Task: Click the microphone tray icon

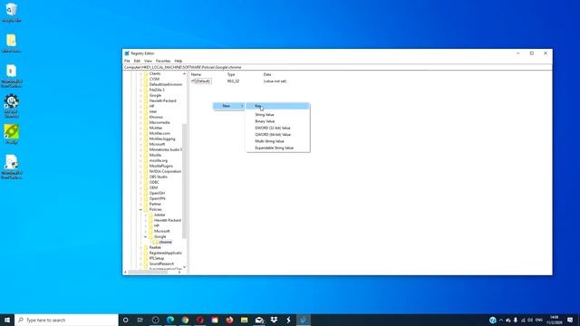Action: click(x=516, y=320)
